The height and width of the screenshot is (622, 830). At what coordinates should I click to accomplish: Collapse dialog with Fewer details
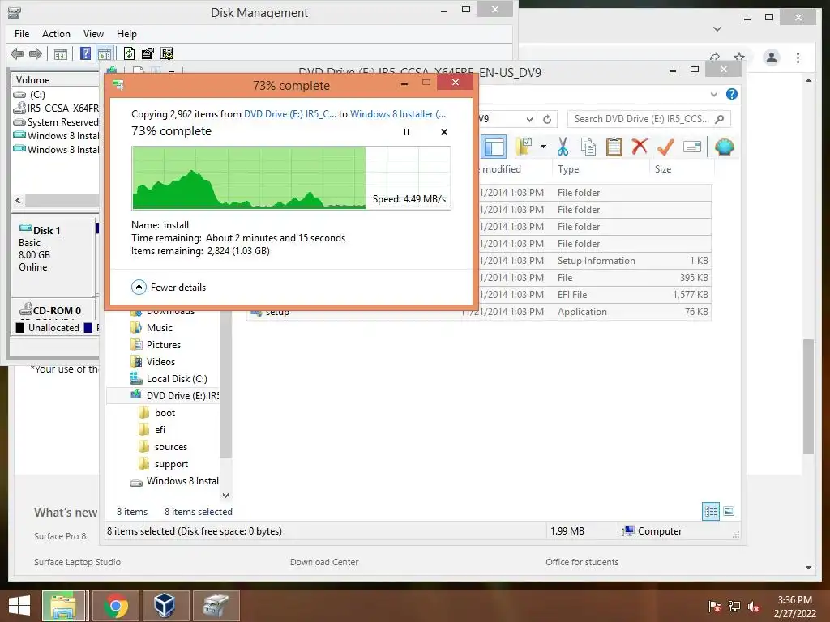[169, 288]
